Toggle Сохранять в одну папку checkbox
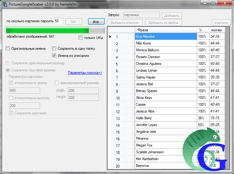The height and width of the screenshot is (174, 234). pyautogui.click(x=54, y=49)
